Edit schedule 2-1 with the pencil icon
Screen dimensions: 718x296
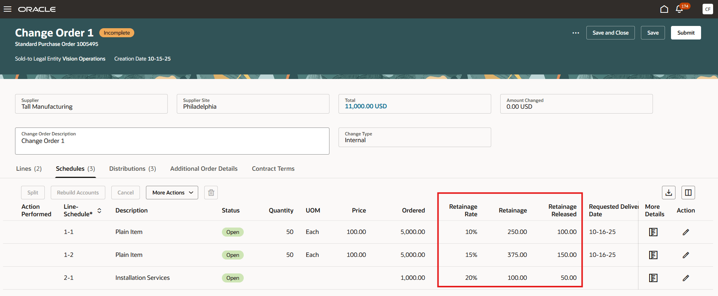pyautogui.click(x=686, y=278)
